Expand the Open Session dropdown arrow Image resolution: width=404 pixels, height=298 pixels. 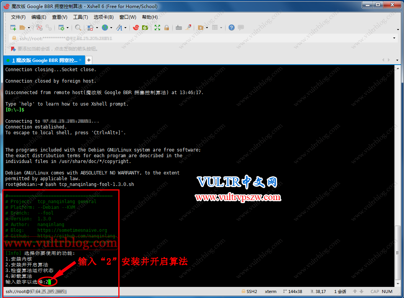[29, 28]
